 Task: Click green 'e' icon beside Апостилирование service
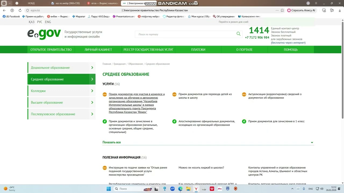(x=174, y=121)
